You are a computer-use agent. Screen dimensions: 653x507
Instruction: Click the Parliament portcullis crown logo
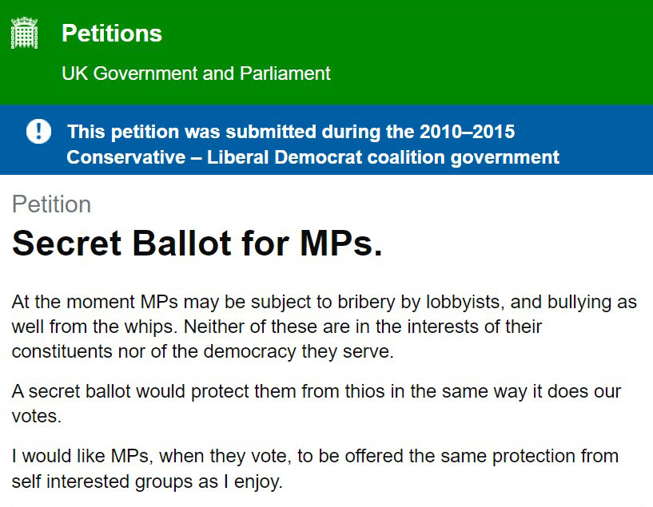(x=24, y=33)
